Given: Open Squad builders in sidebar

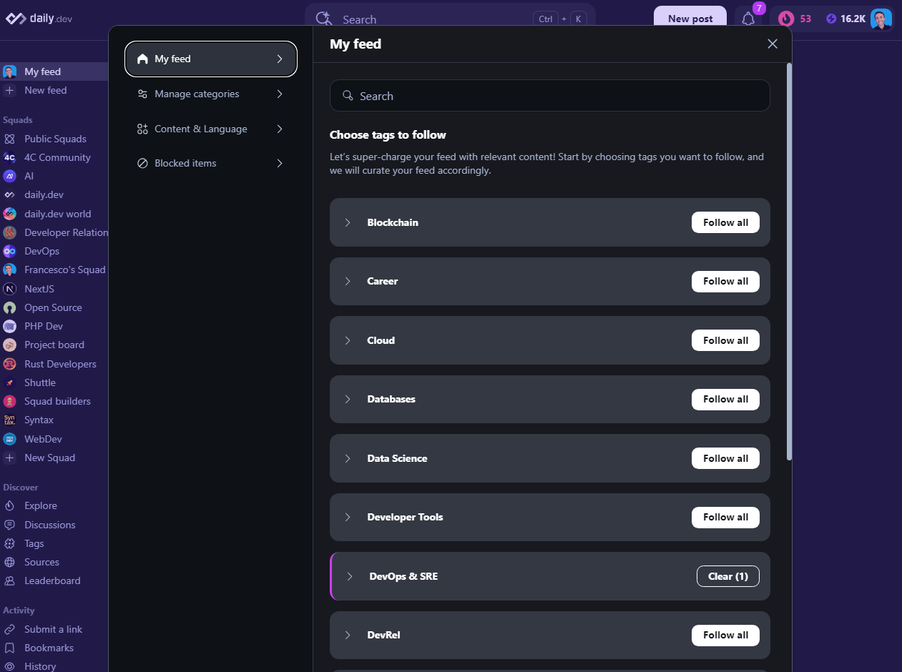Looking at the screenshot, I should coord(54,401).
